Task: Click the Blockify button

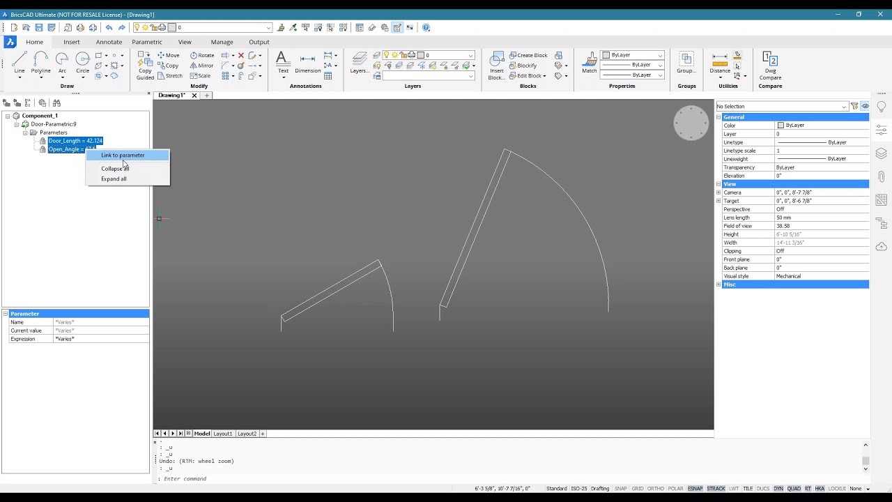Action: pos(523,66)
